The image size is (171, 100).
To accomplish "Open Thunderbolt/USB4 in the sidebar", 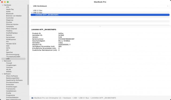I will 13,57.
